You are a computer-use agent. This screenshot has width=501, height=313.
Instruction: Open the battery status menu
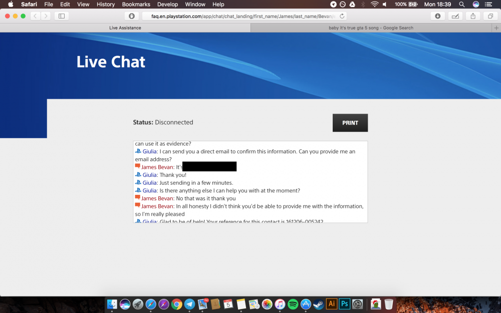(407, 5)
